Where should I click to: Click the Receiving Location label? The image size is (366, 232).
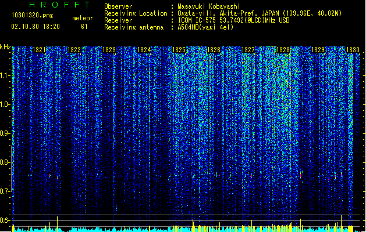pyautogui.click(x=136, y=13)
